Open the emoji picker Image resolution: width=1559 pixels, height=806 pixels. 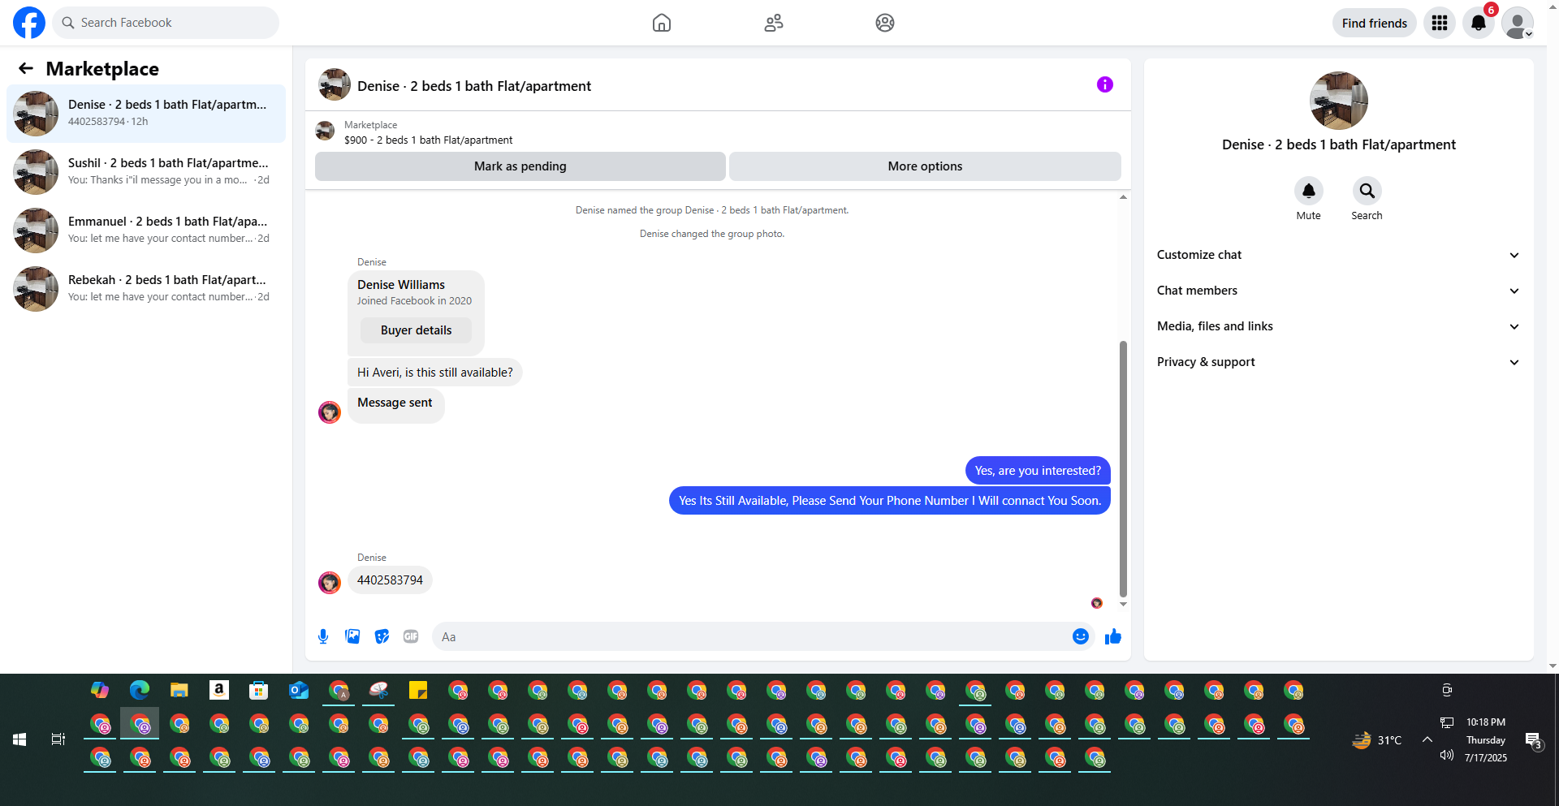point(1081,637)
